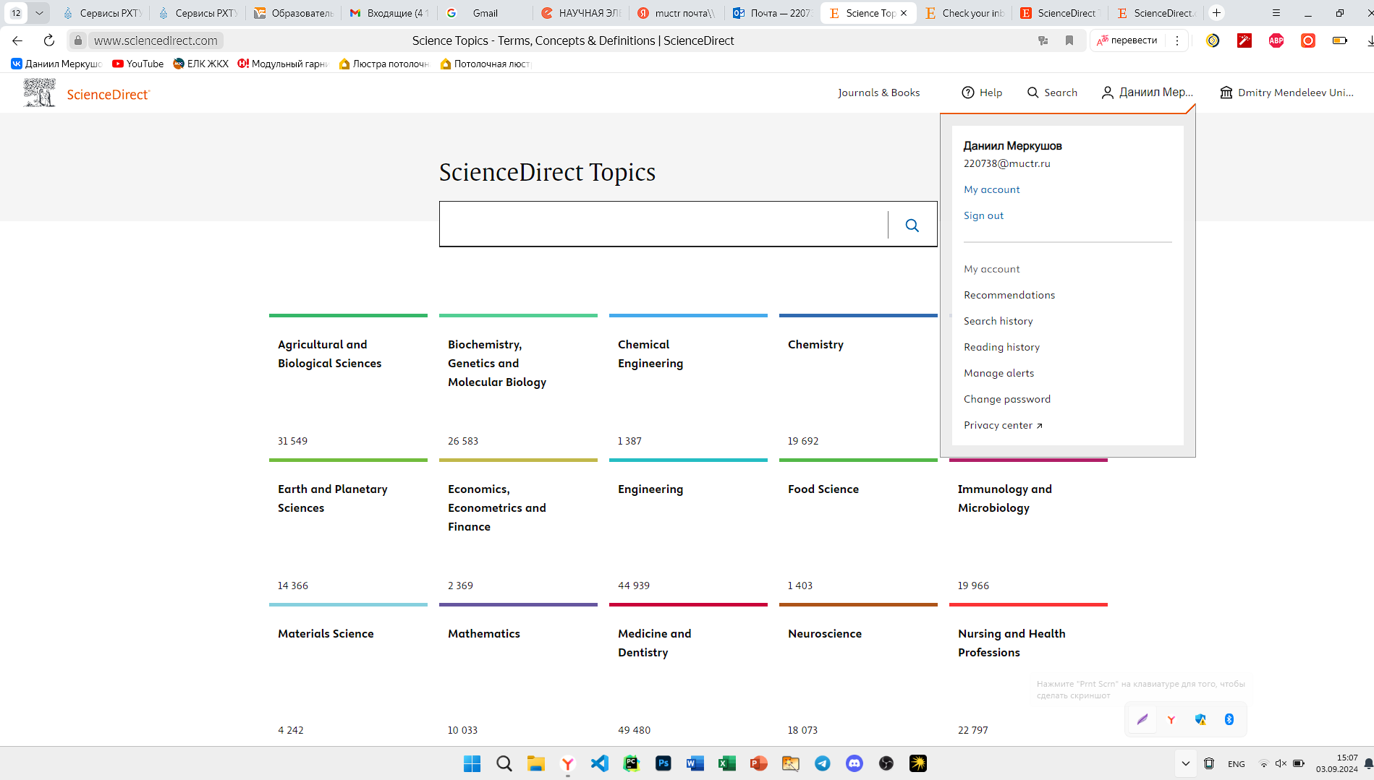Image resolution: width=1374 pixels, height=780 pixels.
Task: Click the battery saver icon in browser toolbar
Action: pyautogui.click(x=1340, y=40)
